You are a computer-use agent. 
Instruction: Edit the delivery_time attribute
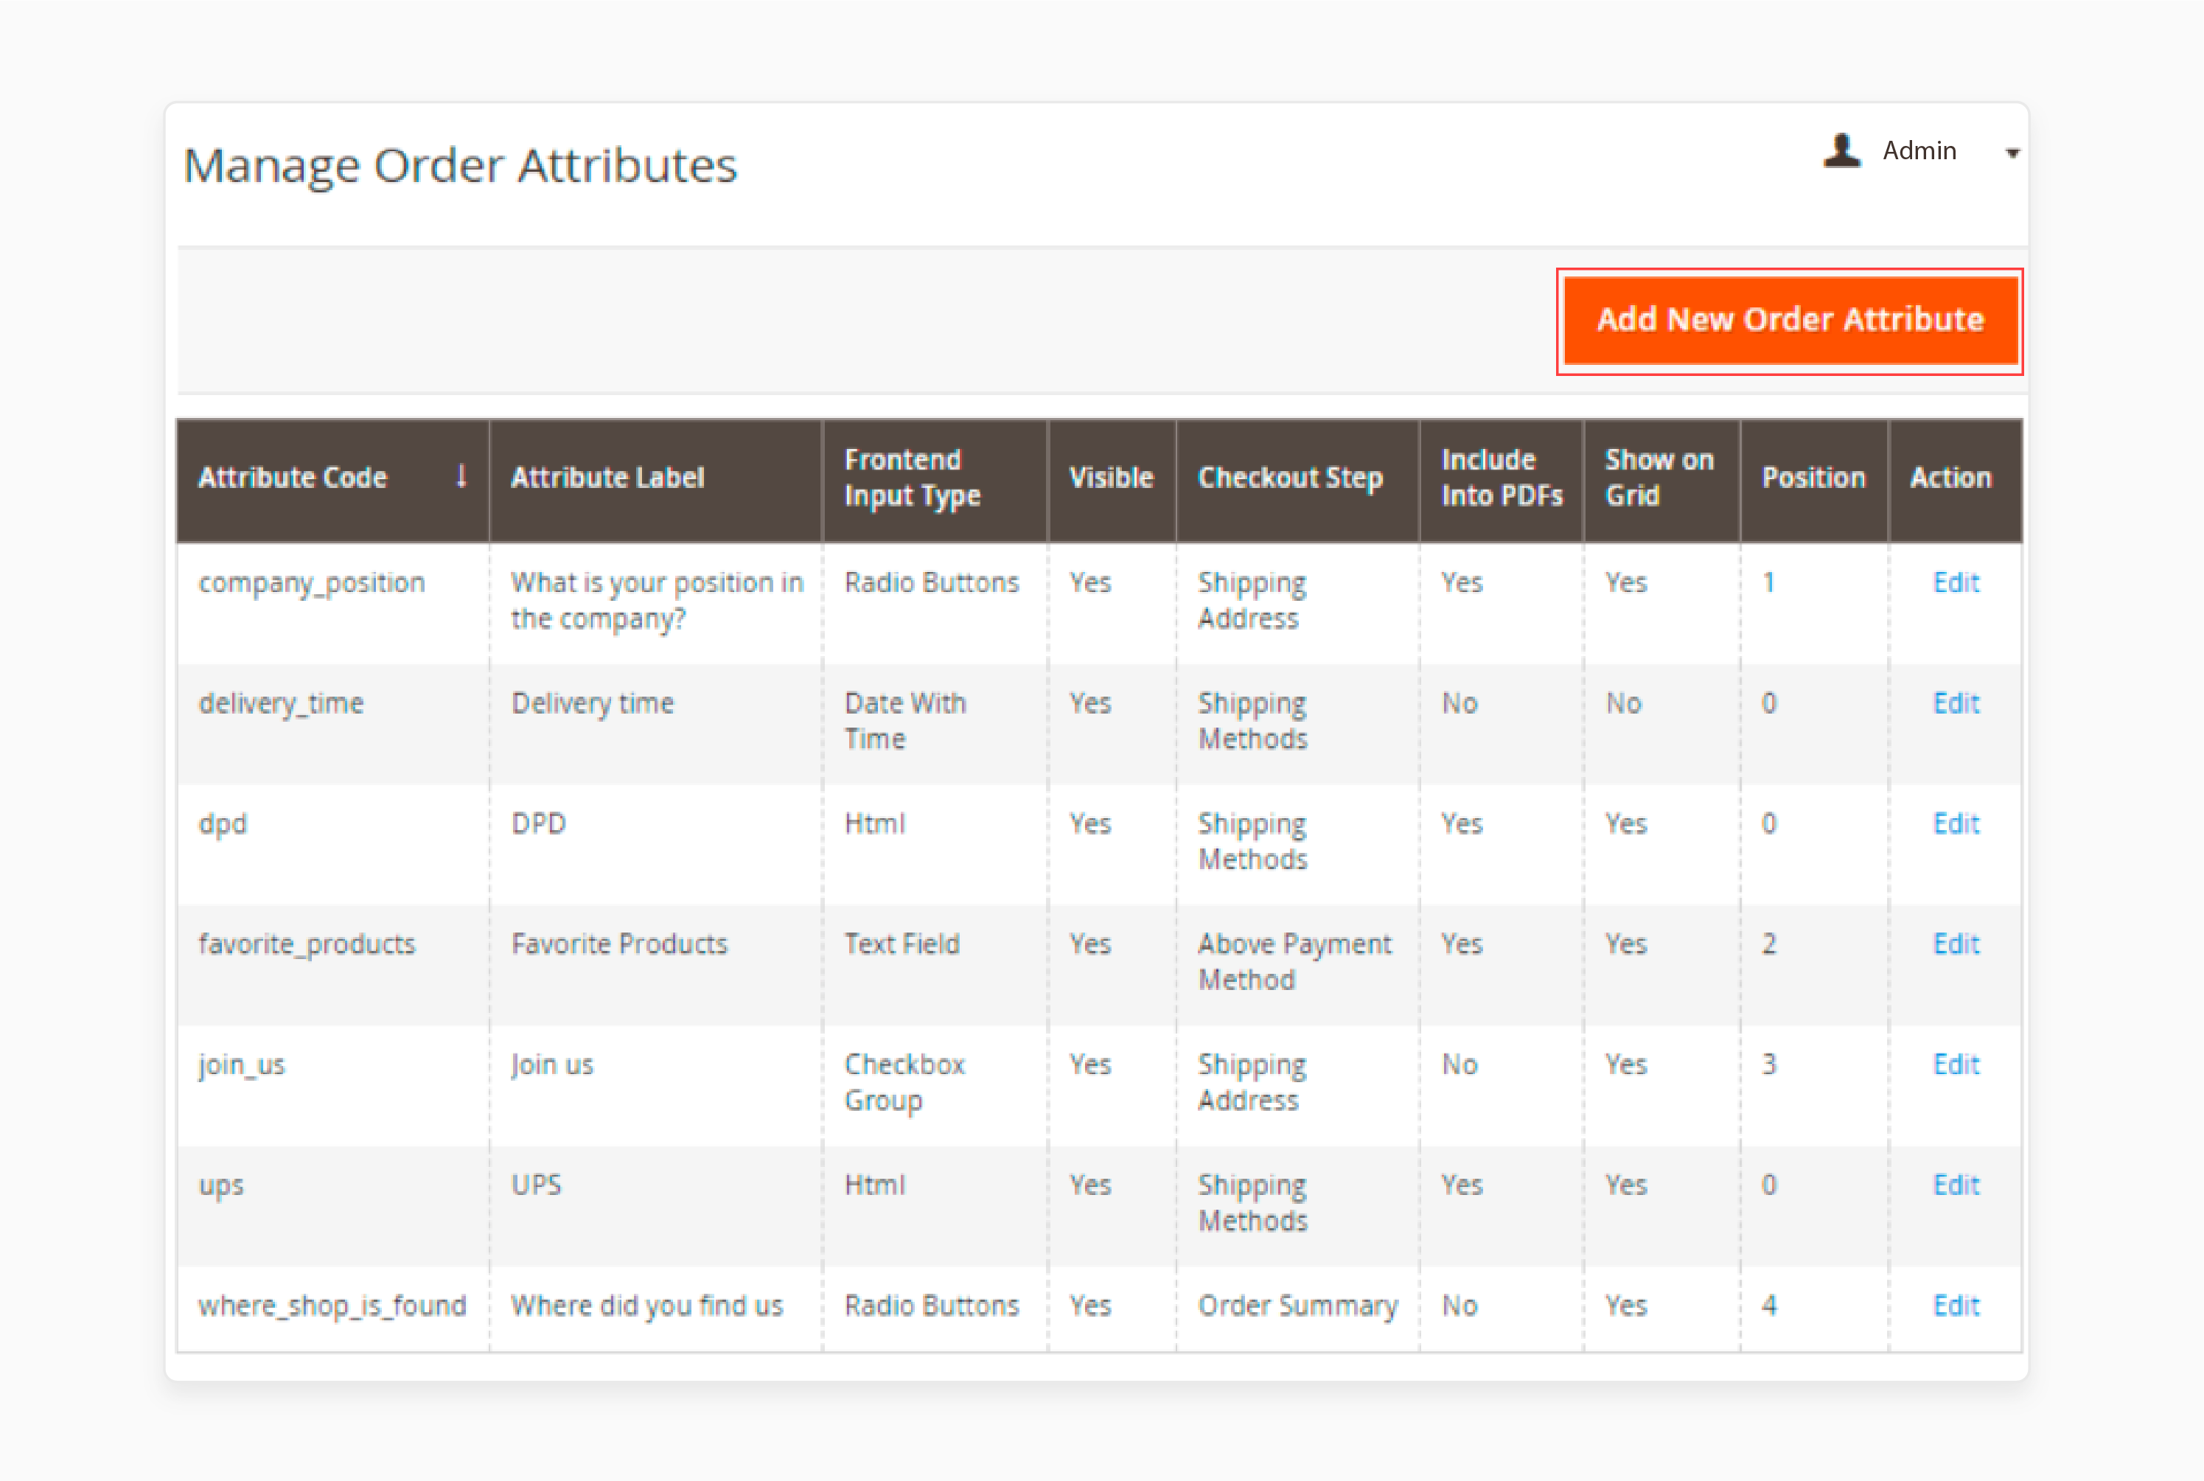[1956, 704]
